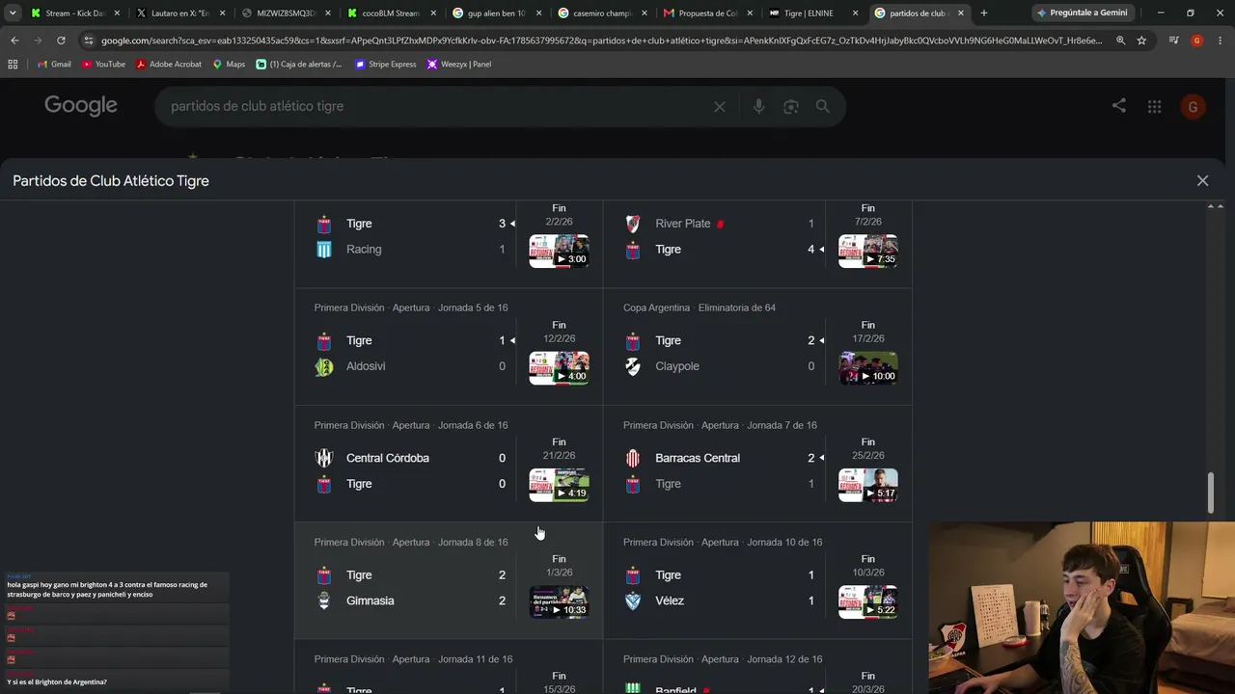This screenshot has width=1235, height=694.
Task: Click the search magnifier button
Action: [823, 107]
